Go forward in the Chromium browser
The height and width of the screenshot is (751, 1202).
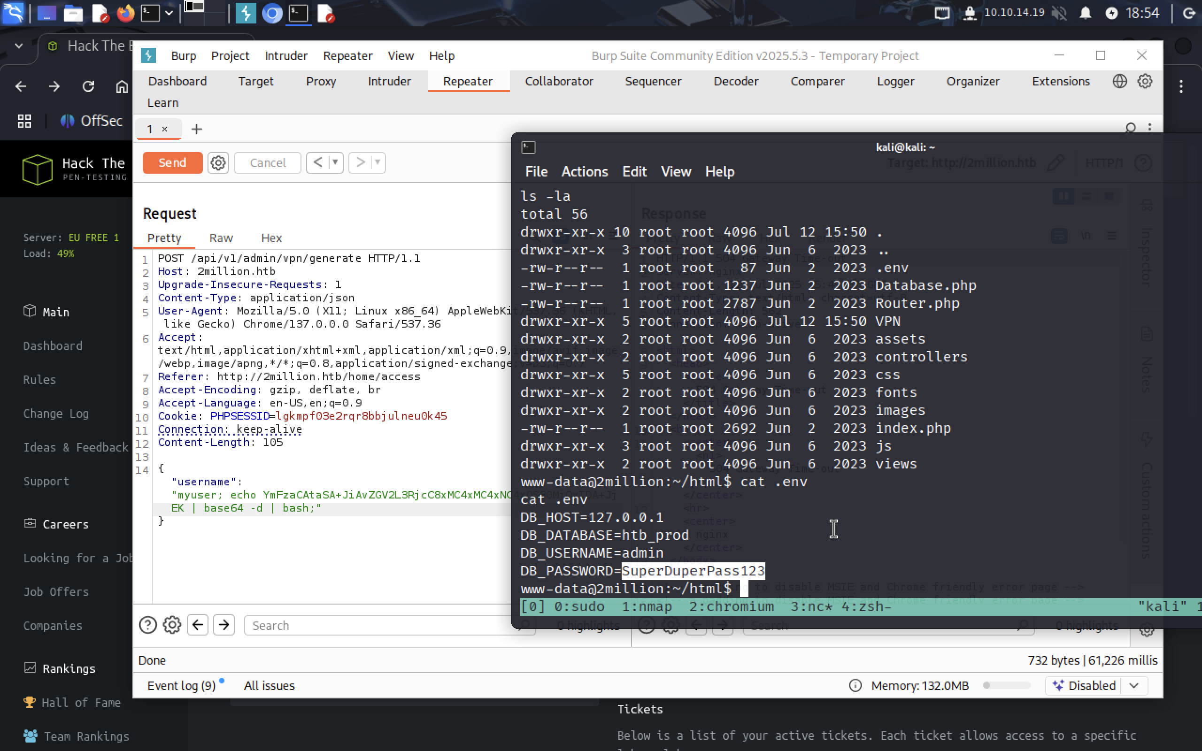click(54, 86)
